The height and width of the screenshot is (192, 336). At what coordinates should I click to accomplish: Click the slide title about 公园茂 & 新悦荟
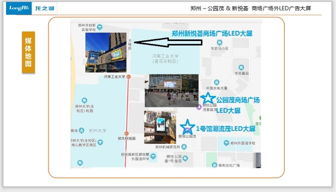250,9
